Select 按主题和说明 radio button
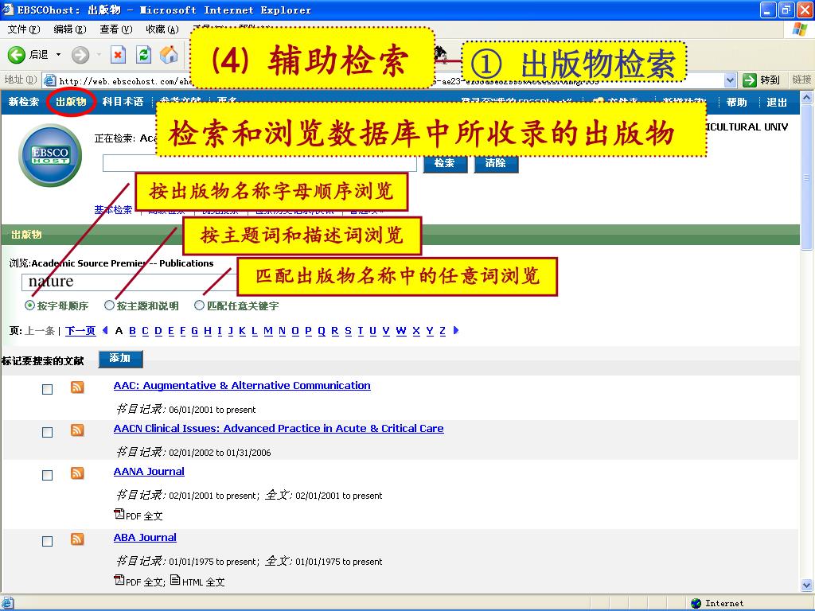 pos(109,305)
